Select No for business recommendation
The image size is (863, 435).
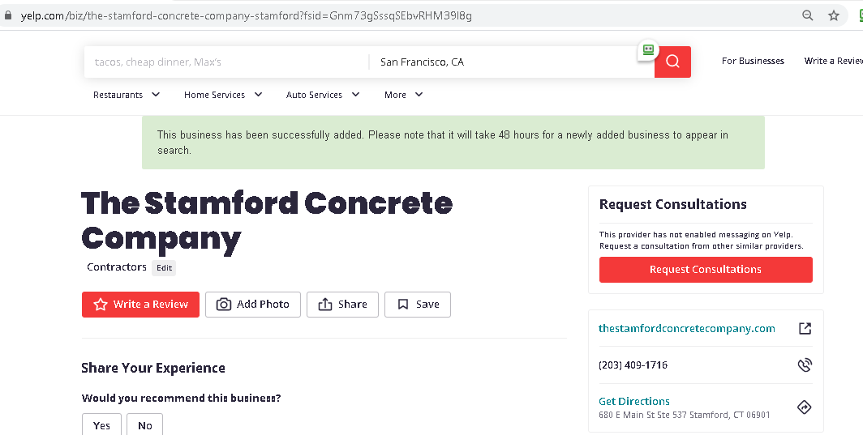pyautogui.click(x=144, y=425)
